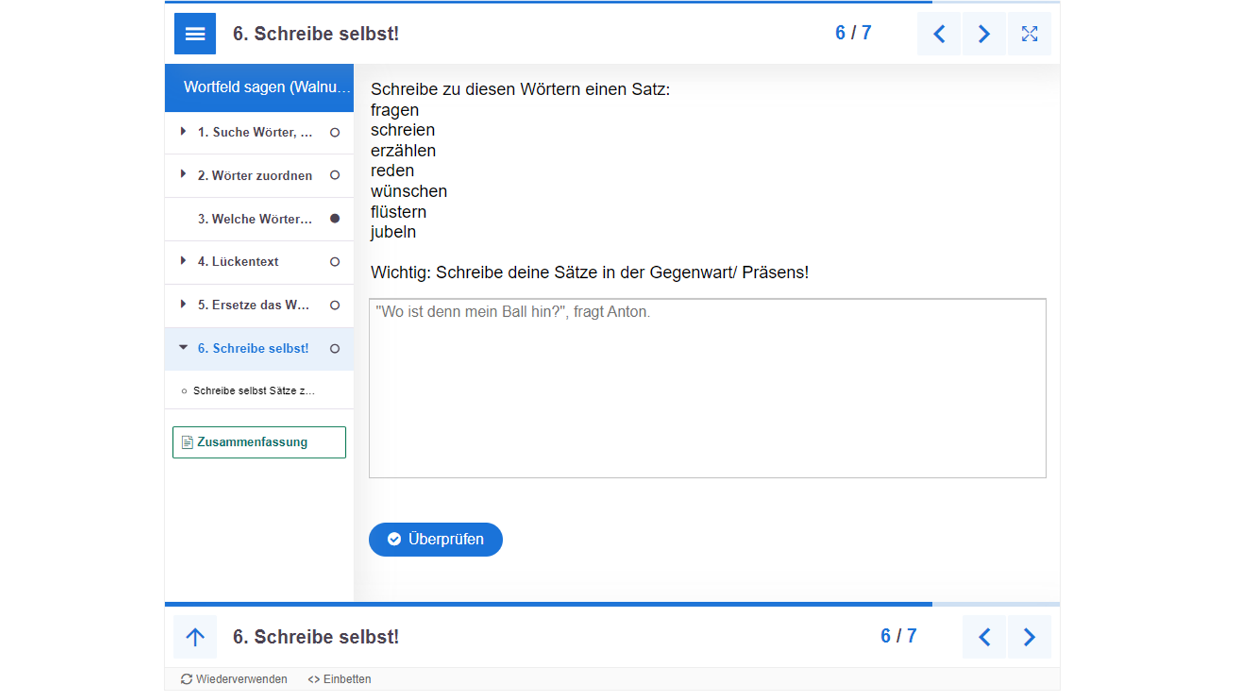Click the blue progress bar at top
This screenshot has width=1237, height=696.
point(549,2)
